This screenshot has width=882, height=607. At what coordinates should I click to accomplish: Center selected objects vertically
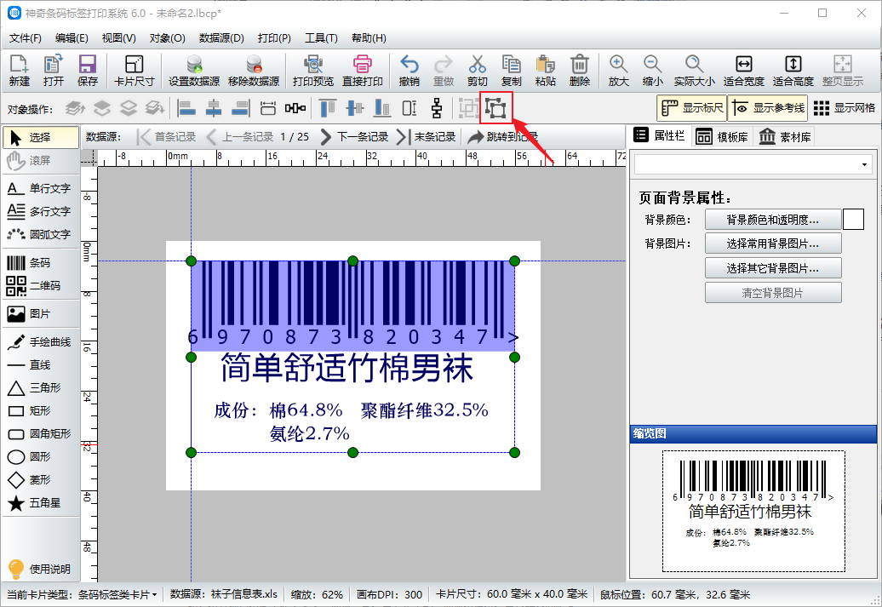(x=355, y=108)
